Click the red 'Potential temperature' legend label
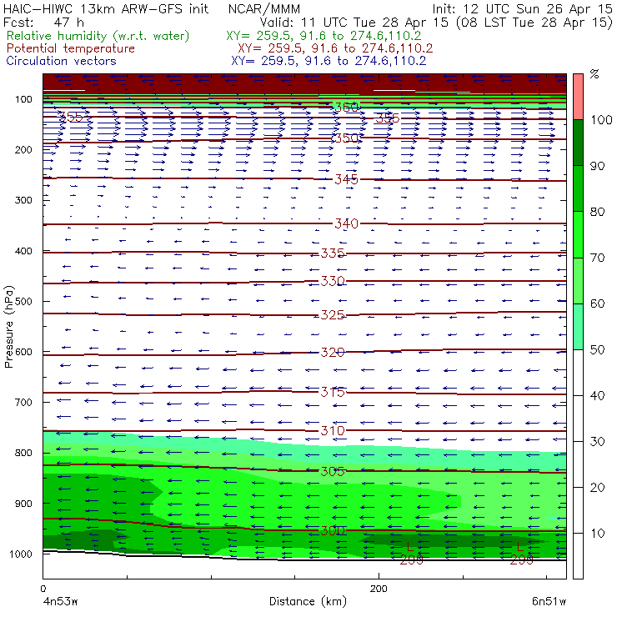The image size is (617, 617). pos(71,48)
